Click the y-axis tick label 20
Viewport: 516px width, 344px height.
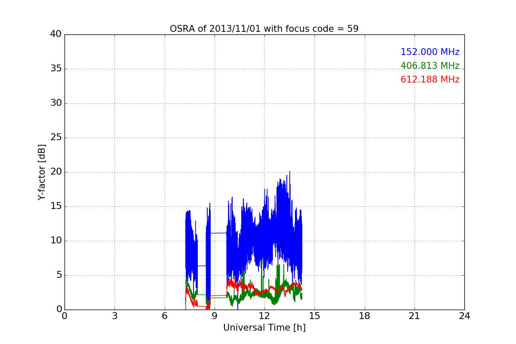click(x=56, y=172)
